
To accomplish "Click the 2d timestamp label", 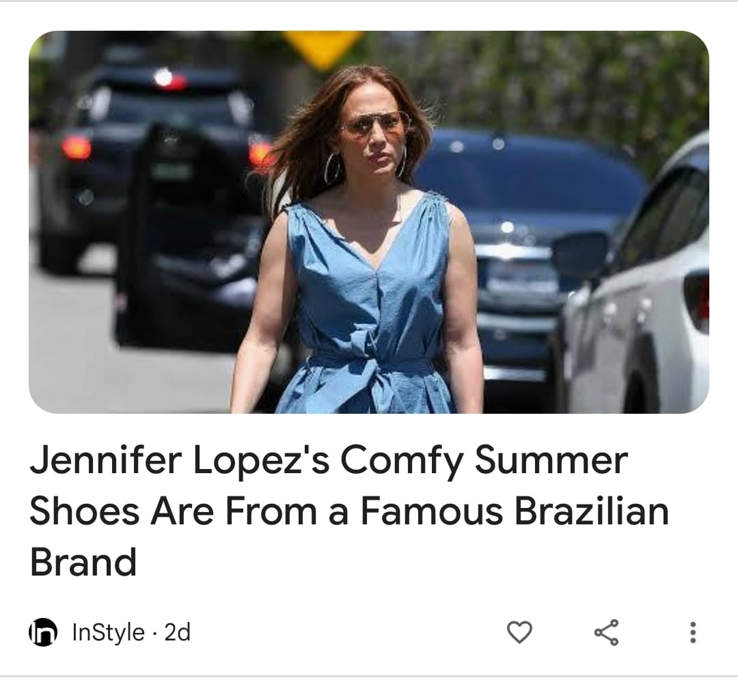I will 178,632.
